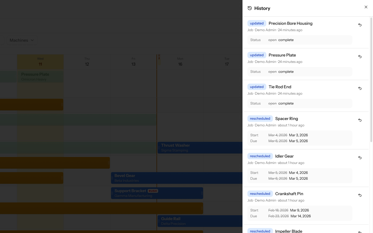
Task: Click the History panel heading text
Action: tap(262, 8)
